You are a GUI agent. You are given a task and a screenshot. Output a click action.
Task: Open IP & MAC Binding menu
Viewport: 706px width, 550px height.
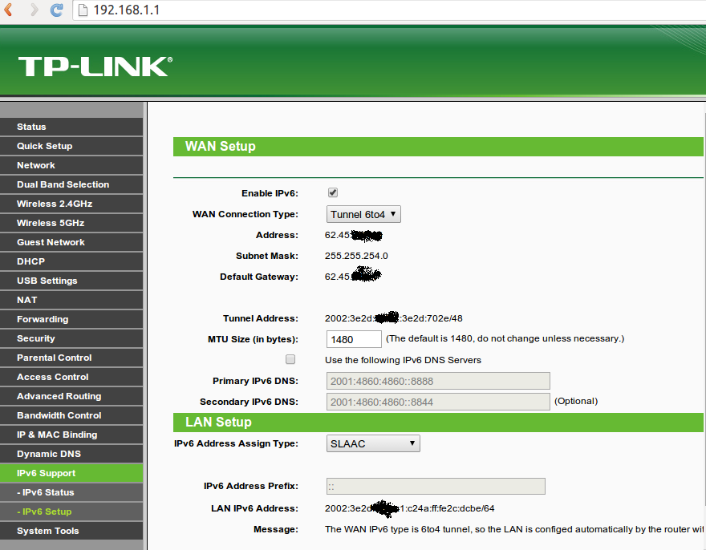71,435
